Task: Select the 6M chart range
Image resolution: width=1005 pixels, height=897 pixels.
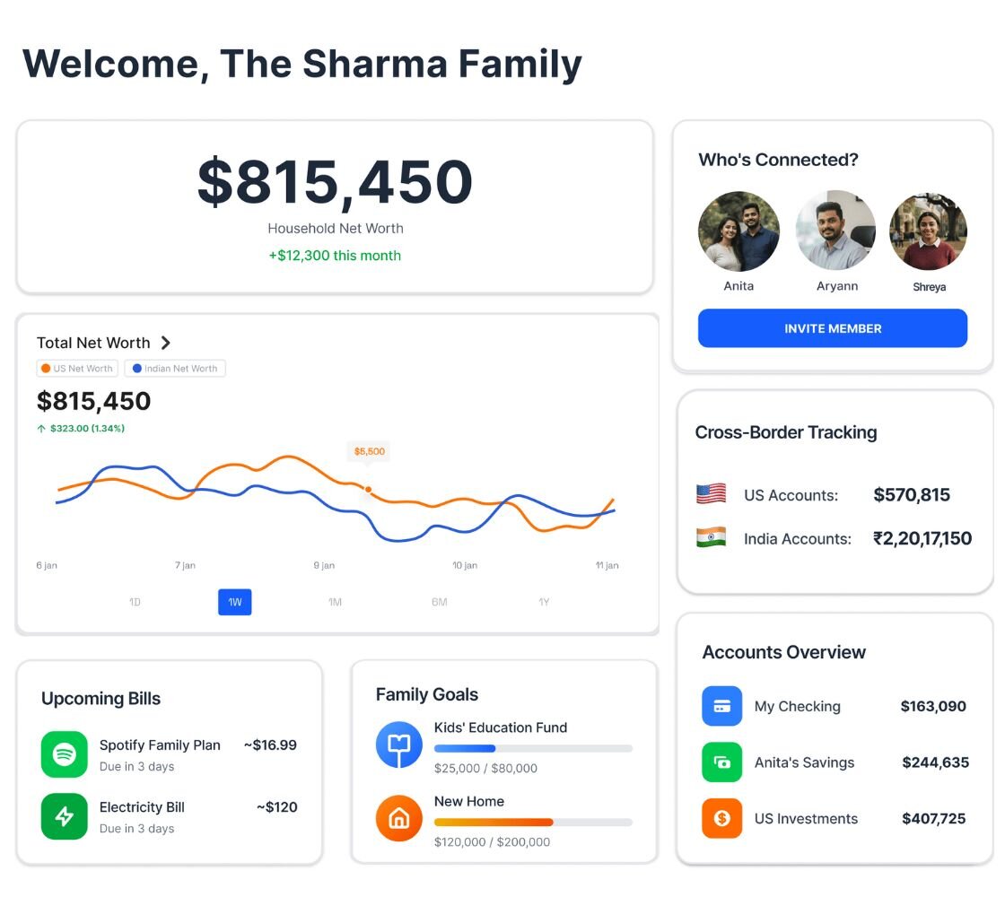Action: coord(439,602)
